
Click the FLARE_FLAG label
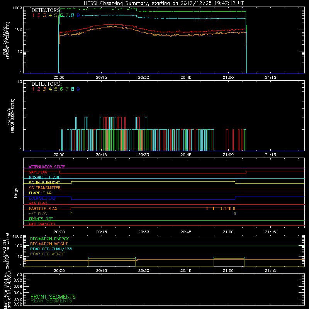coord(40,193)
